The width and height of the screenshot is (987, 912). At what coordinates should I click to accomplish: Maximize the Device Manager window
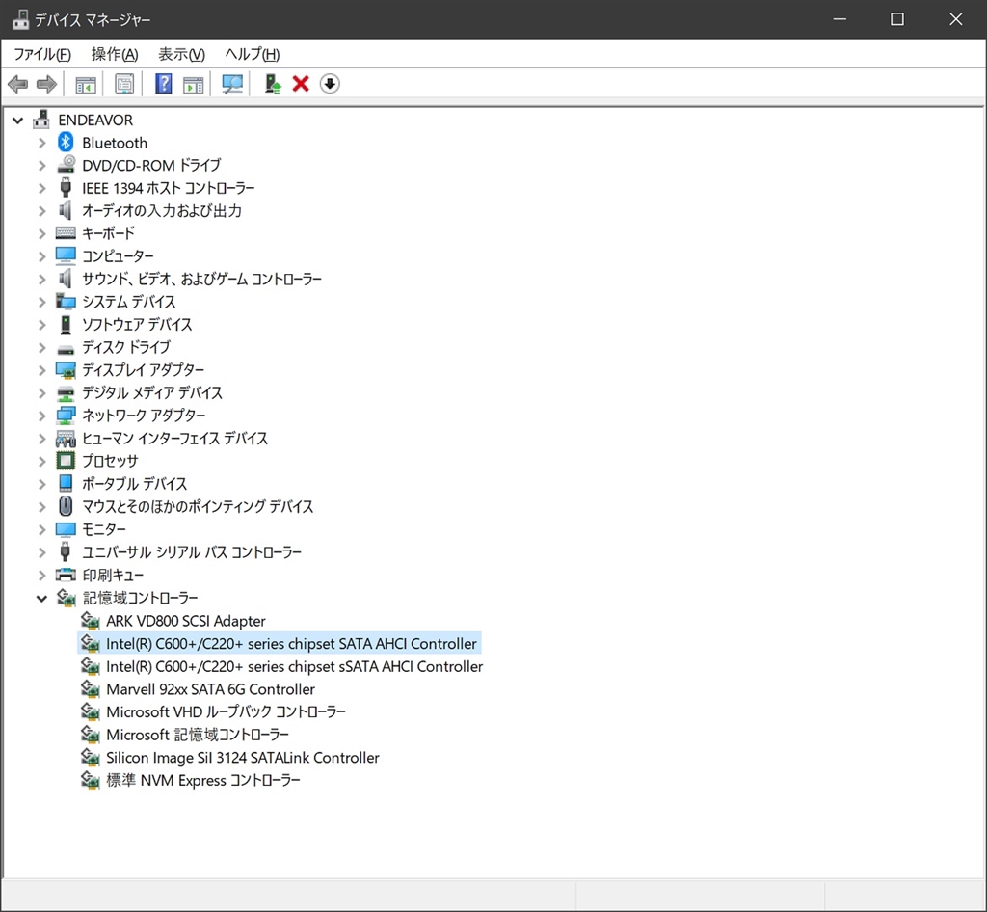point(897,19)
